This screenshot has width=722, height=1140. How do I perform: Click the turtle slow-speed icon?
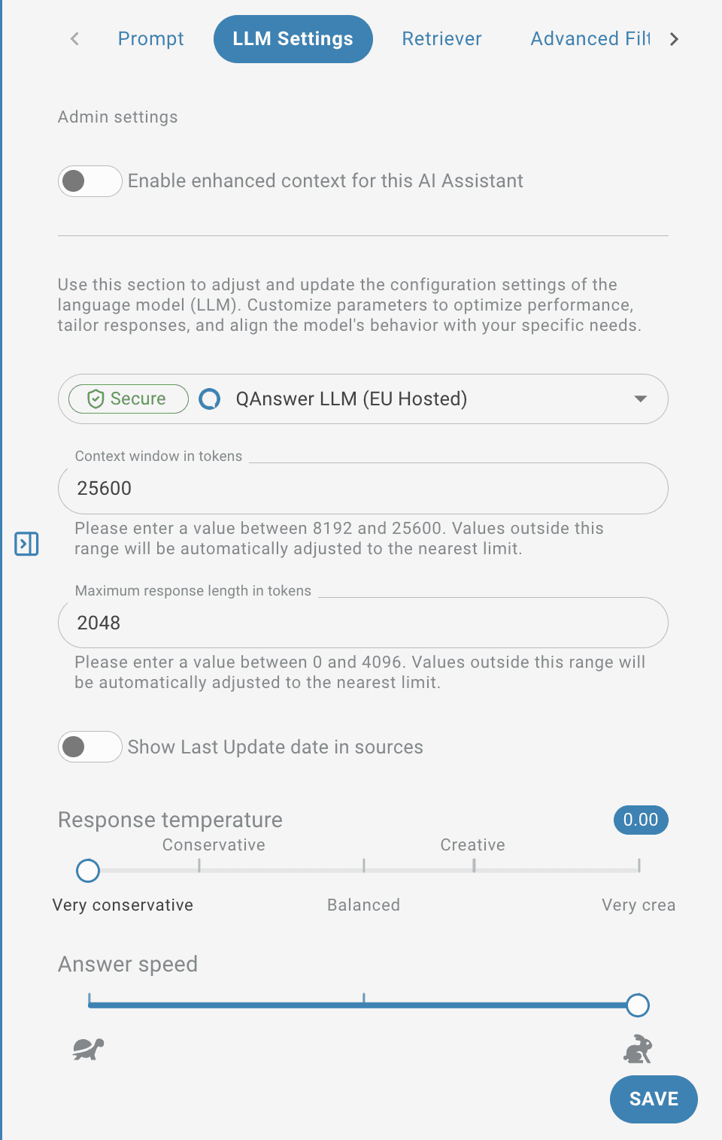89,1048
